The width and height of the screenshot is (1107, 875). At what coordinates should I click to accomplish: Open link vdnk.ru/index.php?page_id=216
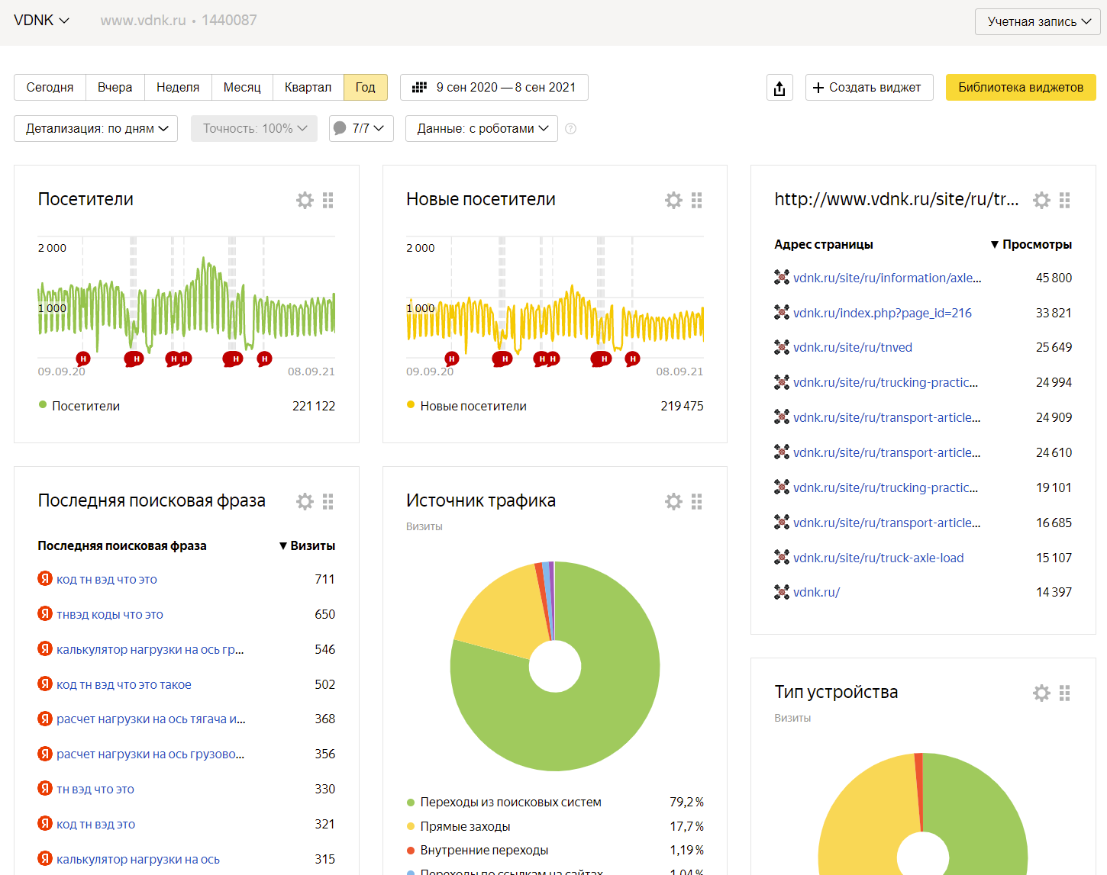pos(883,313)
